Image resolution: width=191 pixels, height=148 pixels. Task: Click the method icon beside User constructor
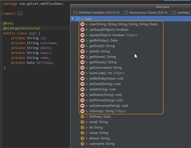pyautogui.click(x=82, y=24)
